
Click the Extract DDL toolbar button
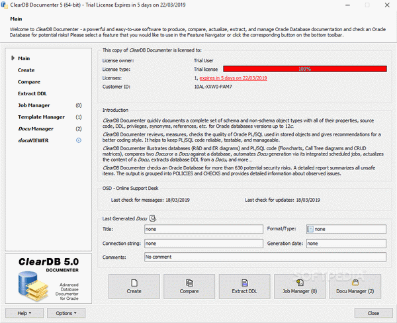pyautogui.click(x=244, y=287)
